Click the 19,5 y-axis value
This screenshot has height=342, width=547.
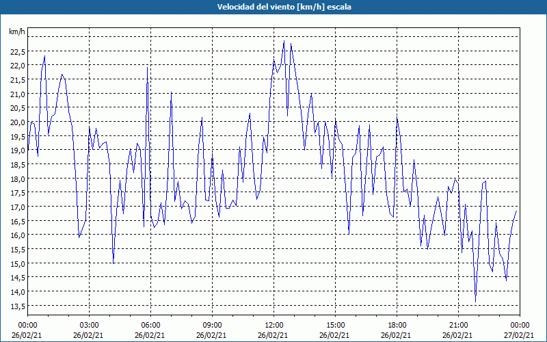[18, 136]
